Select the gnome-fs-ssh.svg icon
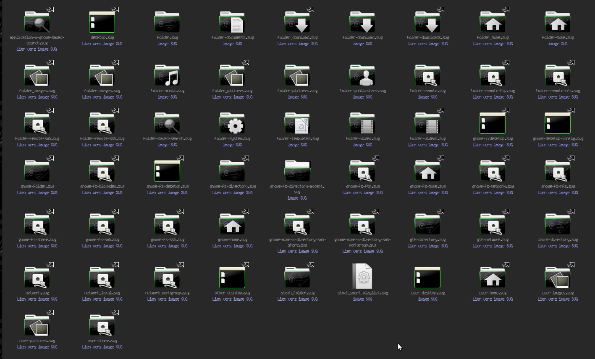 (x=167, y=224)
